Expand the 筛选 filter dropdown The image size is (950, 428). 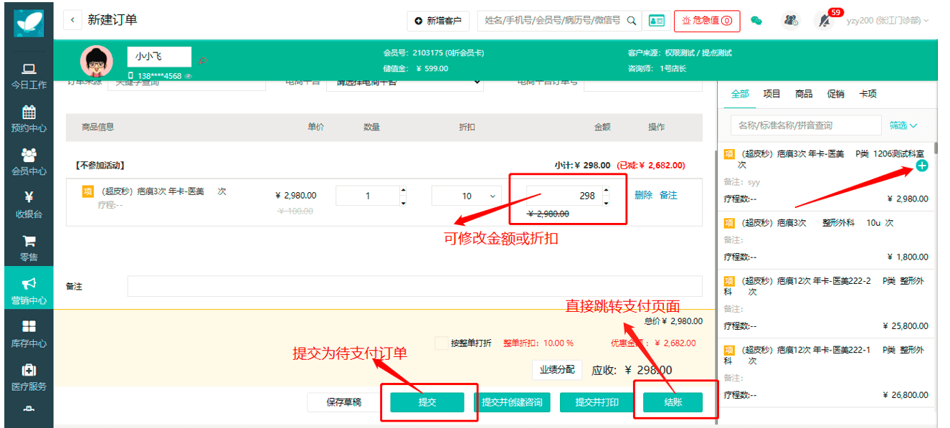[x=903, y=125]
